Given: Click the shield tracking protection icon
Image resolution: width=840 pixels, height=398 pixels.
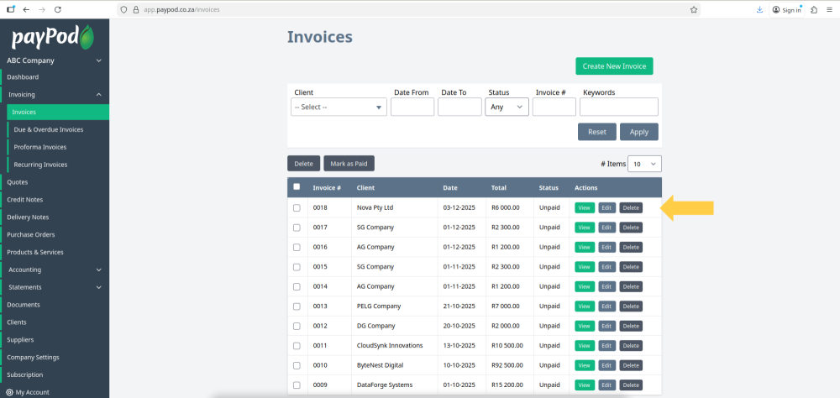Looking at the screenshot, I should click(x=124, y=9).
